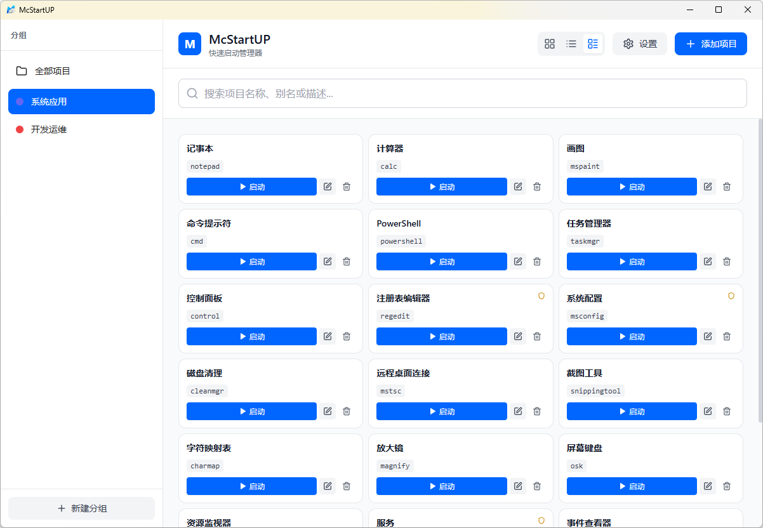This screenshot has width=763, height=528.
Task: Delete the 磁盘清理 item
Action: (x=347, y=411)
